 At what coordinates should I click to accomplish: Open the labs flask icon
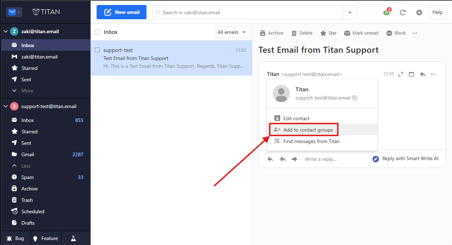coord(73,238)
